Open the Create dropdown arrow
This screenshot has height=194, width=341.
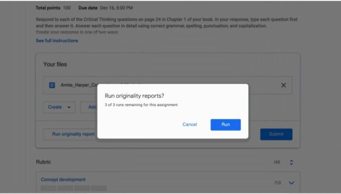click(x=69, y=108)
